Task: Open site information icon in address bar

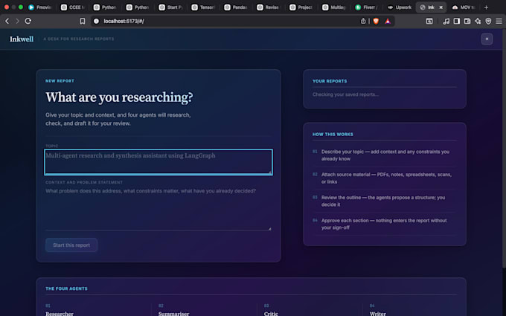Action: pos(96,21)
